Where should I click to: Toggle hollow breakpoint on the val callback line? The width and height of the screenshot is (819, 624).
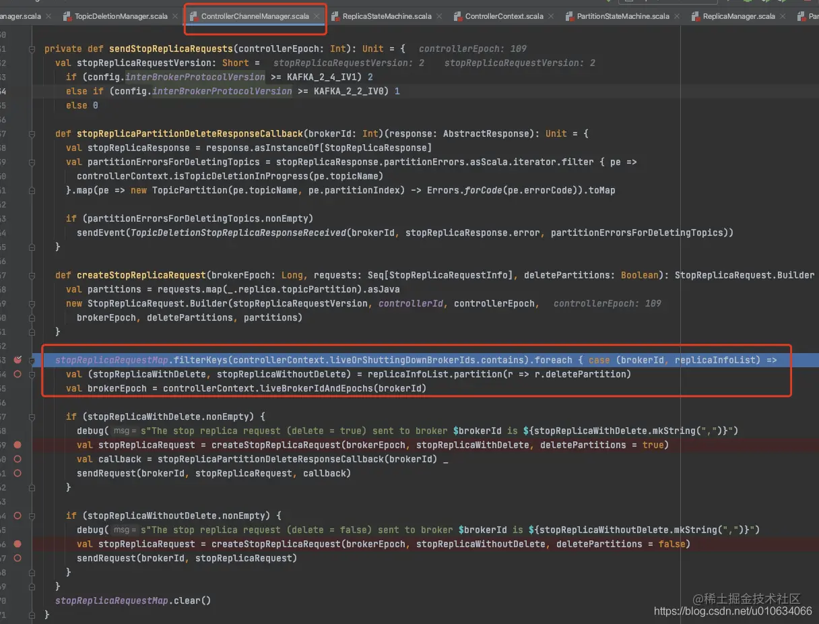tap(18, 459)
